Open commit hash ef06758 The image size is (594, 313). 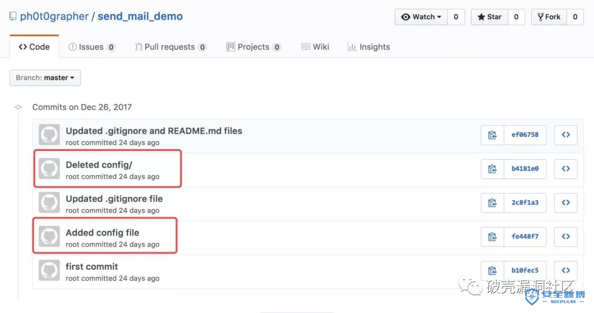525,135
